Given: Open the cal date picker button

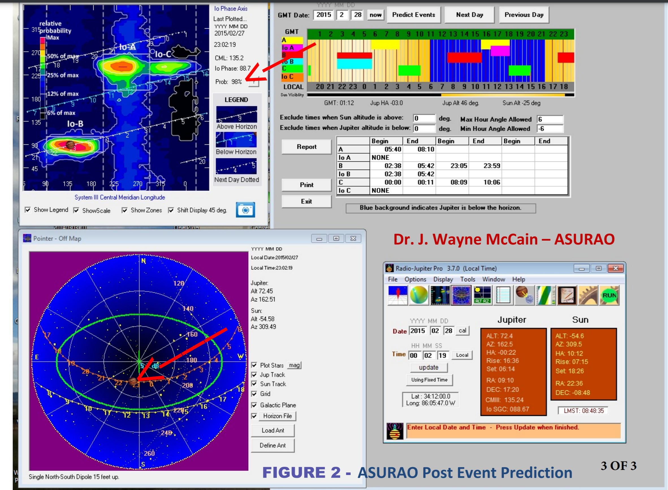Looking at the screenshot, I should click(x=462, y=331).
